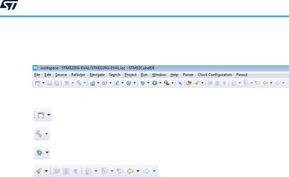Open the dropdown next to the Run icon

coord(160,83)
